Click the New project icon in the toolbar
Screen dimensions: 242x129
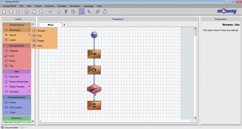click(4, 11)
